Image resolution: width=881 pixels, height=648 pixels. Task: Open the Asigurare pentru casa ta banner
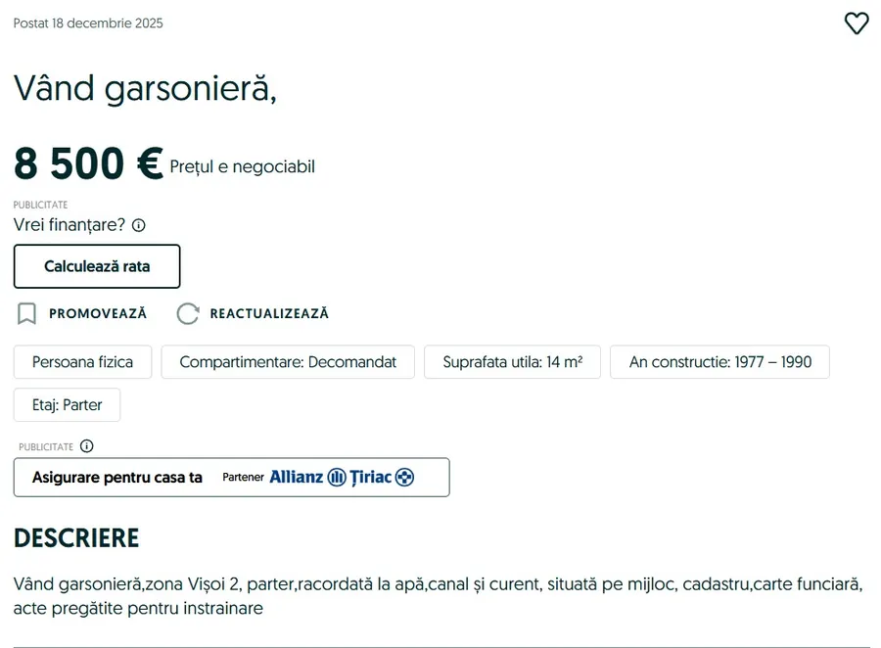231,477
